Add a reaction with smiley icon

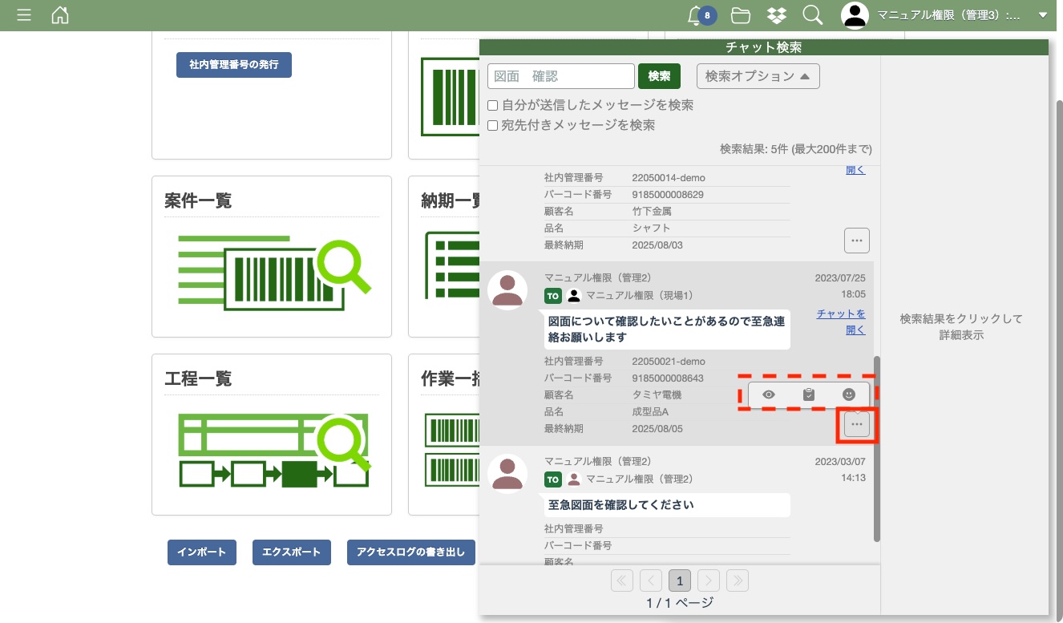(849, 394)
